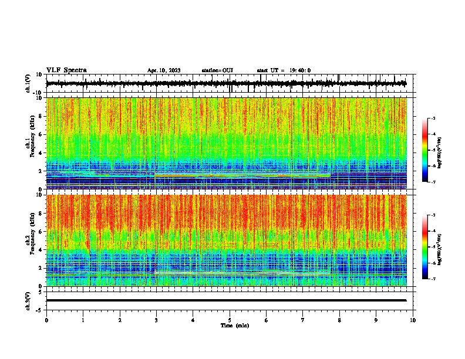Viewport: 465px width, 359px height.
Task: Click the 4 kHz tick label on ch.2 axis
Action: 41,250
